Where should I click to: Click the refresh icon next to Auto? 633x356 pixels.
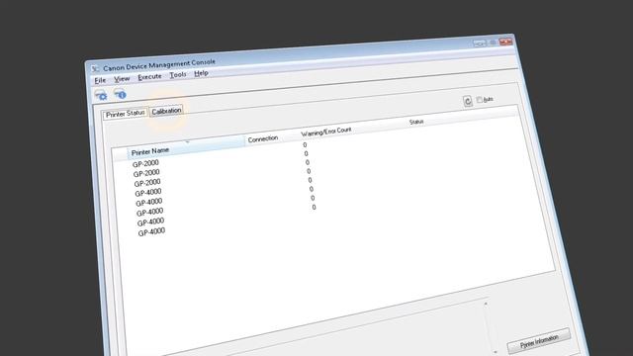pyautogui.click(x=468, y=101)
